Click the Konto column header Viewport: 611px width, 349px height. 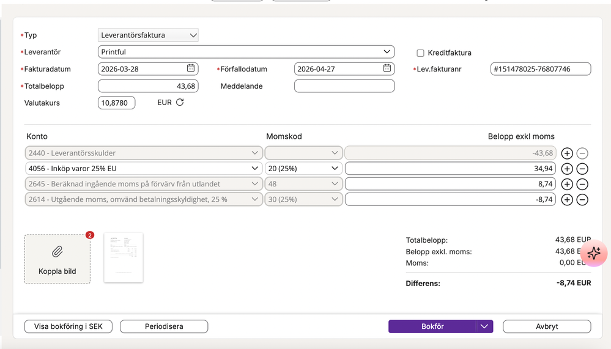tap(37, 136)
